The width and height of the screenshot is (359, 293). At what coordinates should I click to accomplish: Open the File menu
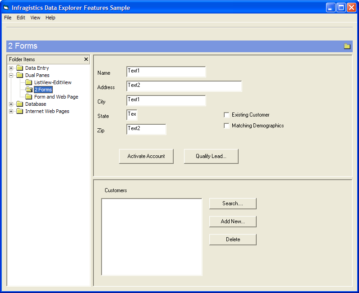[8, 18]
